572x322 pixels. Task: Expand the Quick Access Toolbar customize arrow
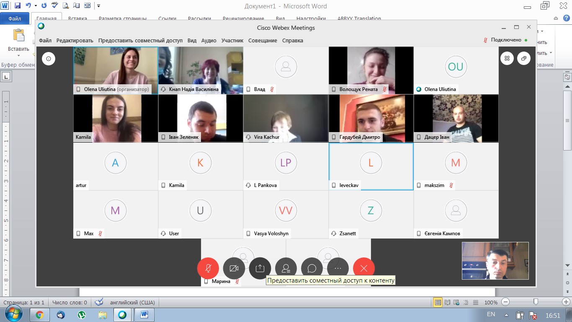click(x=98, y=6)
